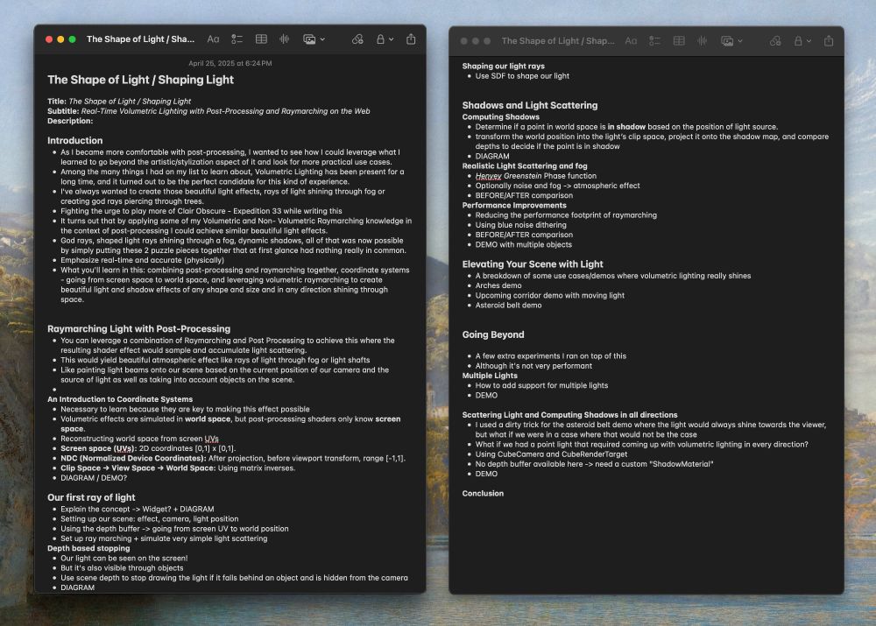Click 'Performance Improvements' subheading
This screenshot has width=876, height=626.
click(514, 206)
